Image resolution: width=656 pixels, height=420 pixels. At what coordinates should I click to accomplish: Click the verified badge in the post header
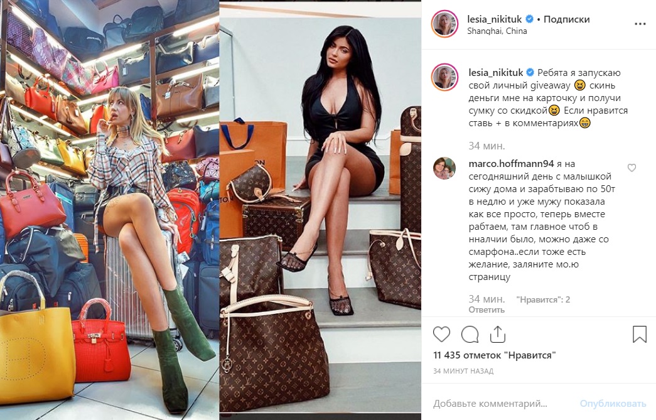(529, 19)
